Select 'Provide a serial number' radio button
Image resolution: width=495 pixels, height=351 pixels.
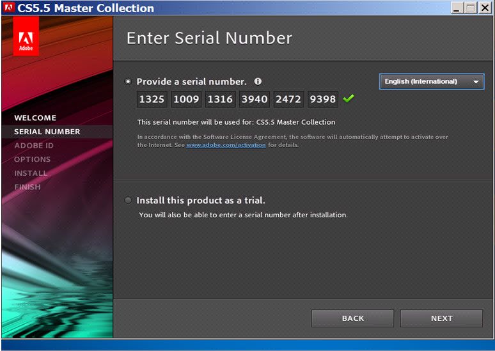[128, 82]
